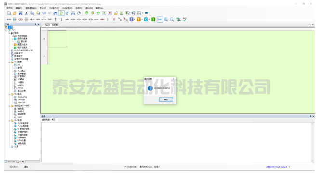321x174 pixels.
Task: Select the blue T timer instruction icon
Action: click(139, 19)
